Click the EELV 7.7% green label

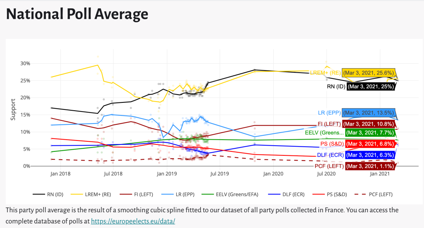coord(370,133)
